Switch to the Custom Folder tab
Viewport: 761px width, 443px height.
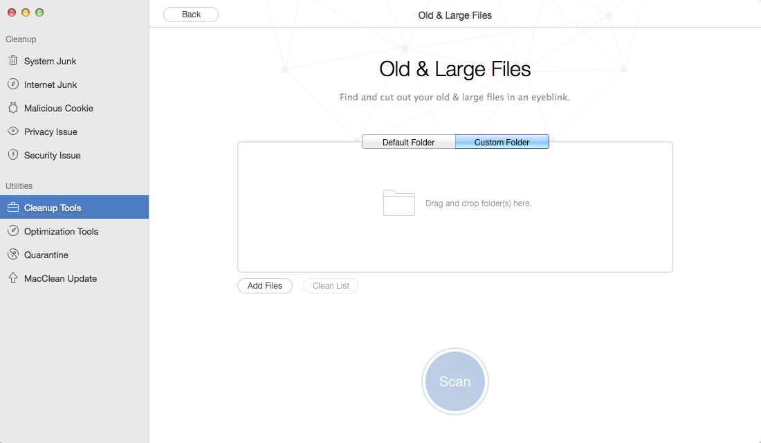pyautogui.click(x=502, y=142)
